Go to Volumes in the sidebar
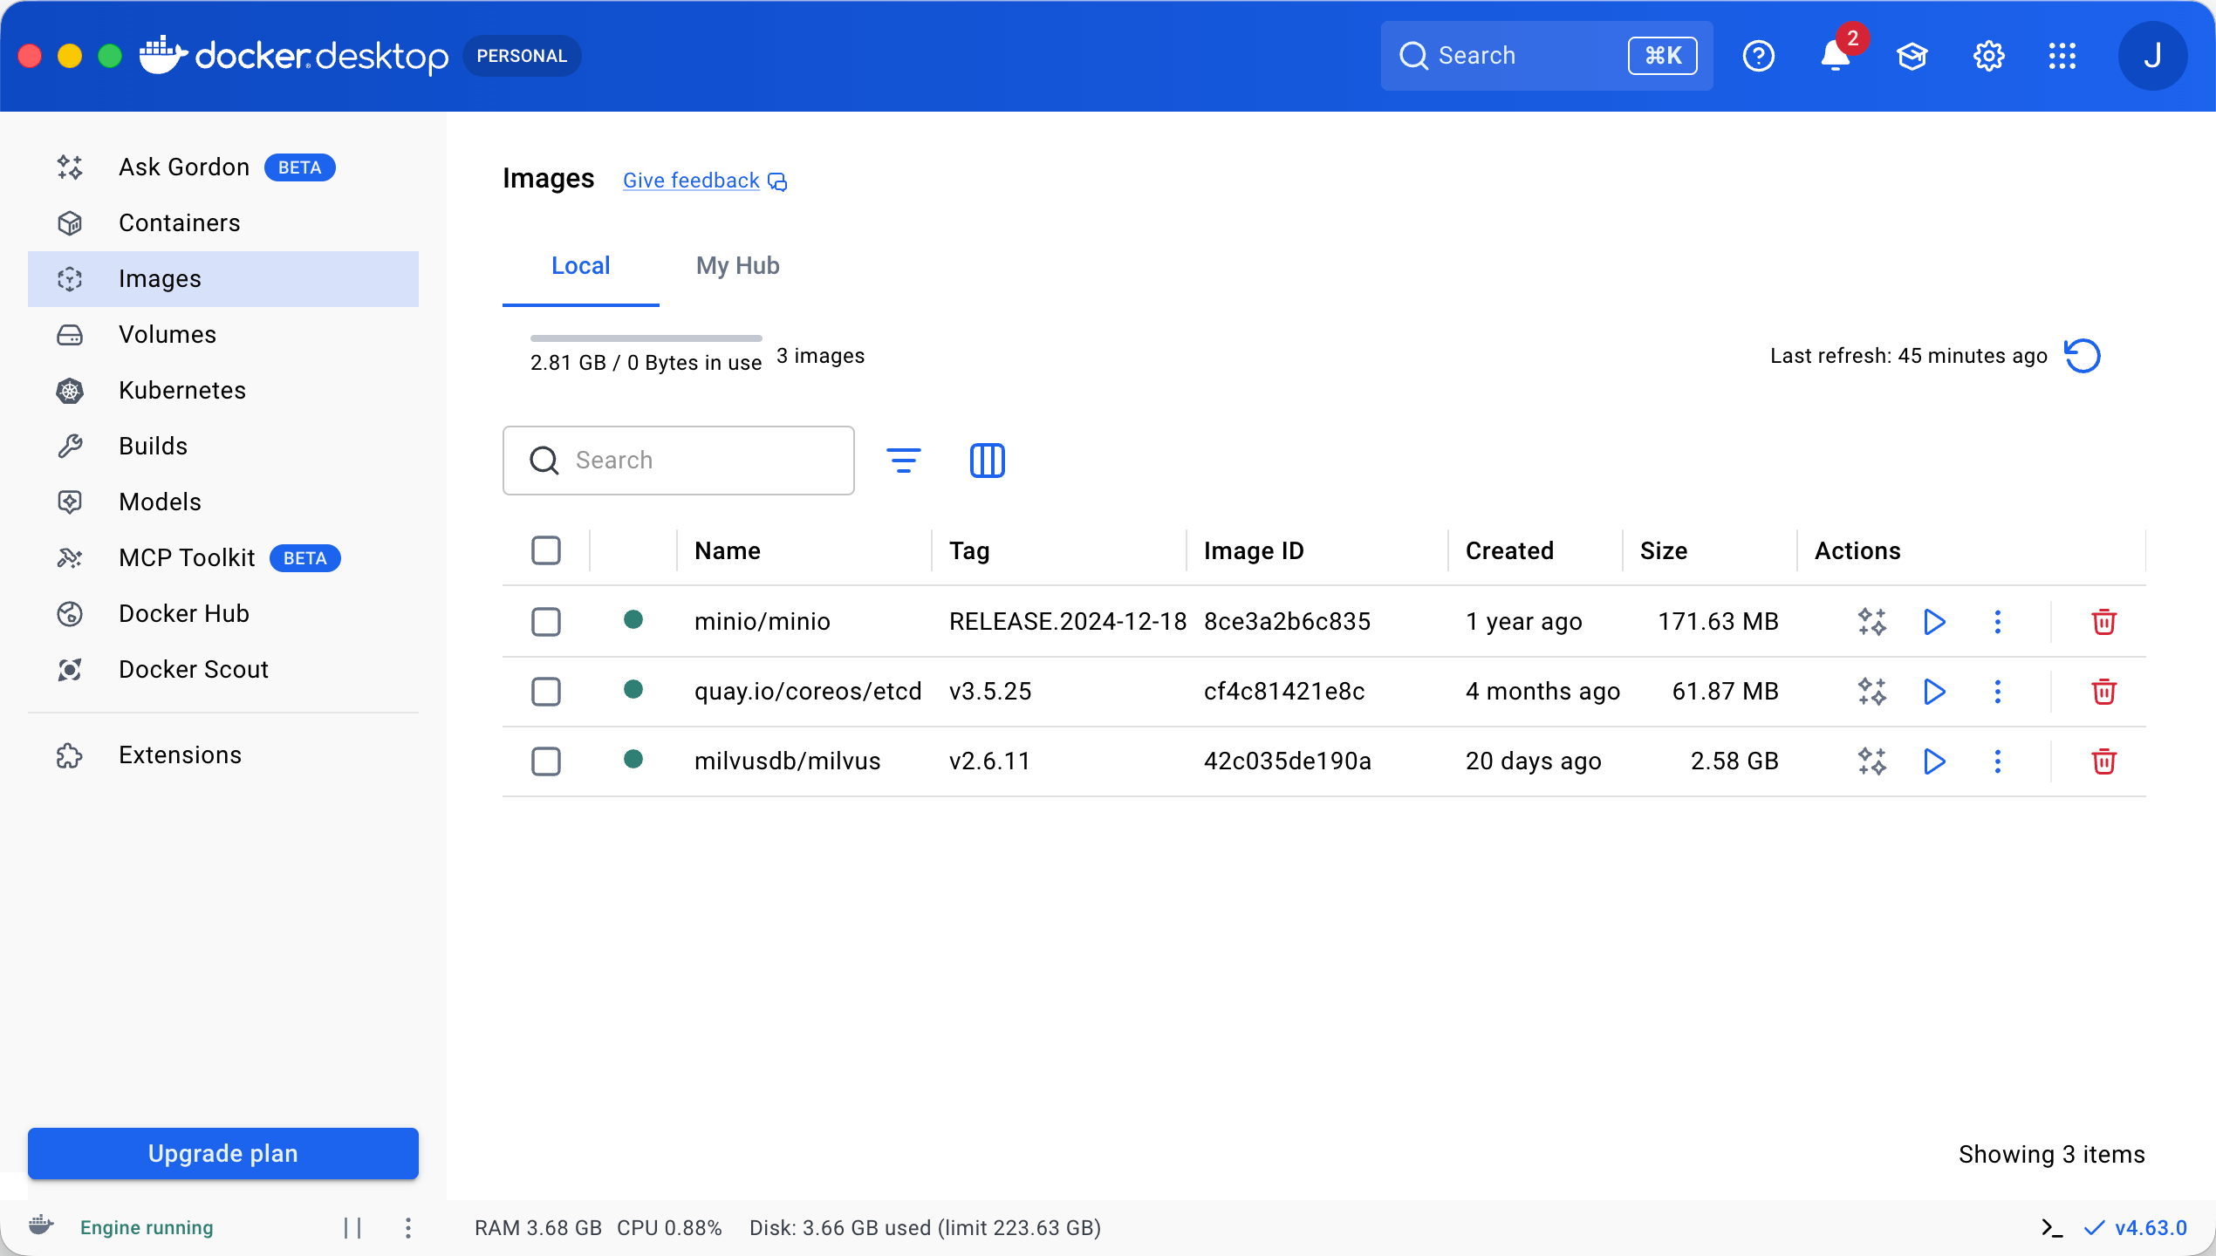The image size is (2216, 1256). (223, 335)
